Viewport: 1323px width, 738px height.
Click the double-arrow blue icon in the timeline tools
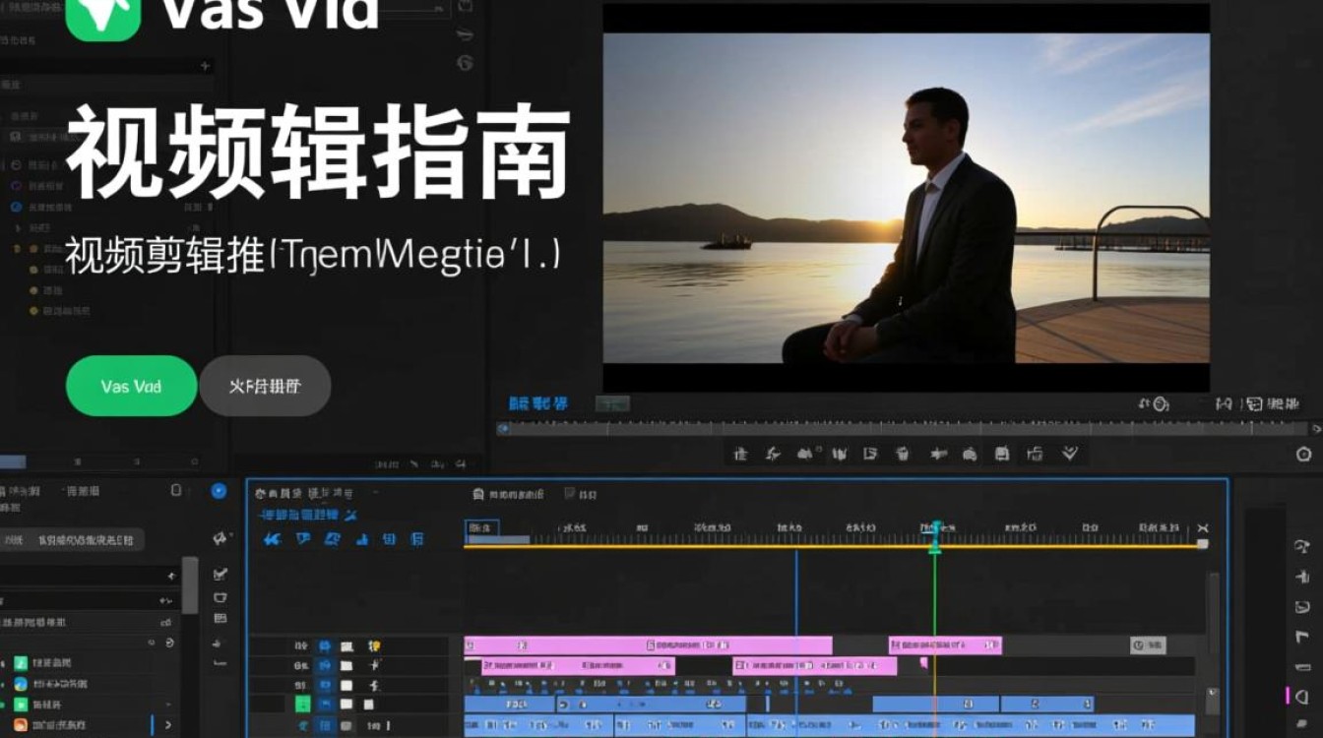tap(273, 539)
